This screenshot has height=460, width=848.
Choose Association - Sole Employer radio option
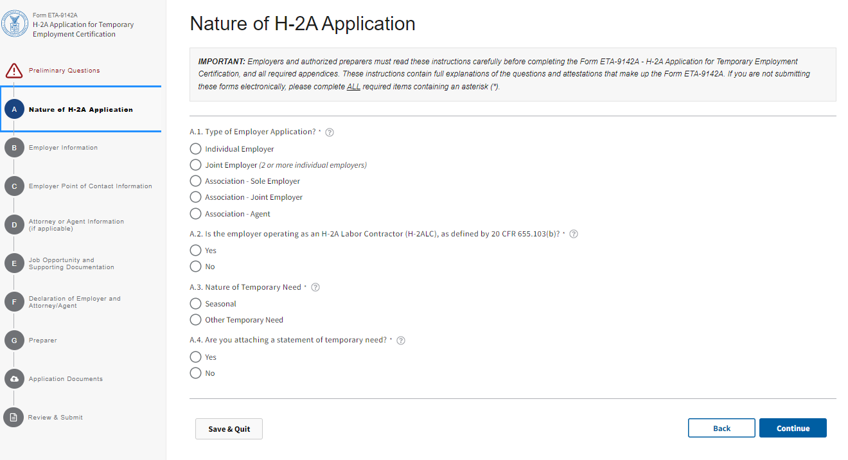(196, 181)
